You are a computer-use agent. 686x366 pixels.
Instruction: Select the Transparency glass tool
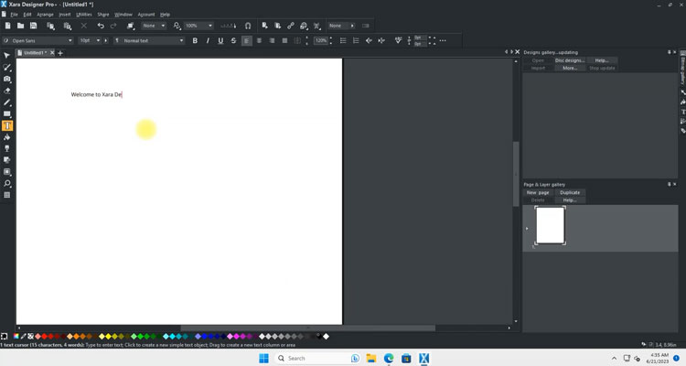[7, 149]
